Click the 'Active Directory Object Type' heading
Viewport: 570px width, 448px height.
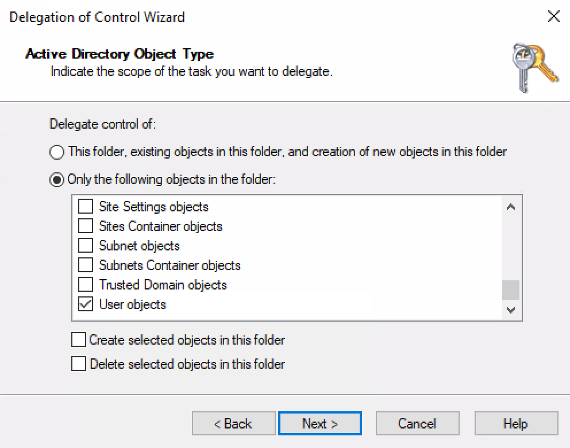[120, 54]
